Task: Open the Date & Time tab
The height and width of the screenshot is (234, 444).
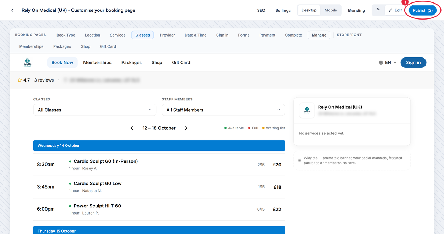Action: point(196,35)
